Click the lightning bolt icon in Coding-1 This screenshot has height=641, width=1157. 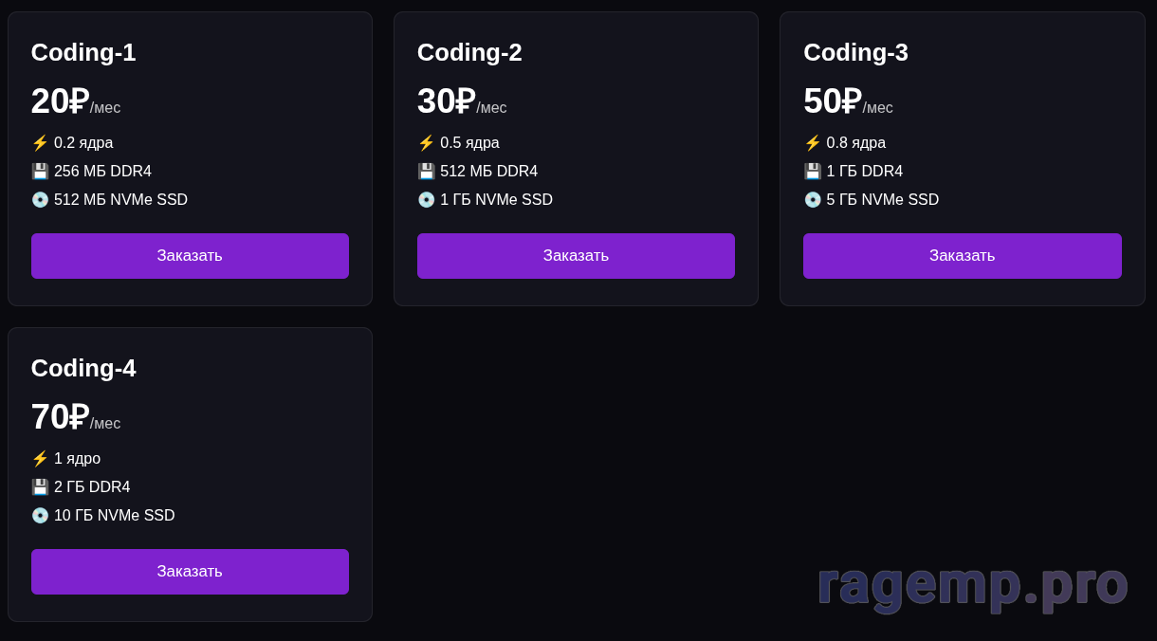(x=40, y=143)
